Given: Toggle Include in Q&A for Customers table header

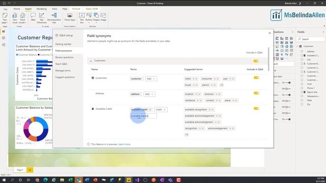Looking at the screenshot, I should [256, 61].
